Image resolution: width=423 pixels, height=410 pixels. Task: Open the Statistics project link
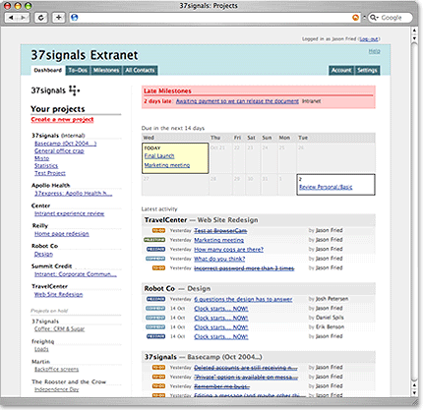46,166
